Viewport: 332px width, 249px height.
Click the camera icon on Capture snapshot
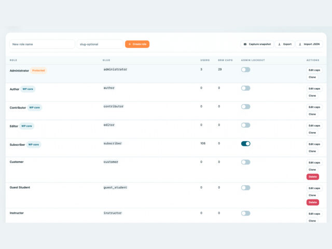point(245,44)
